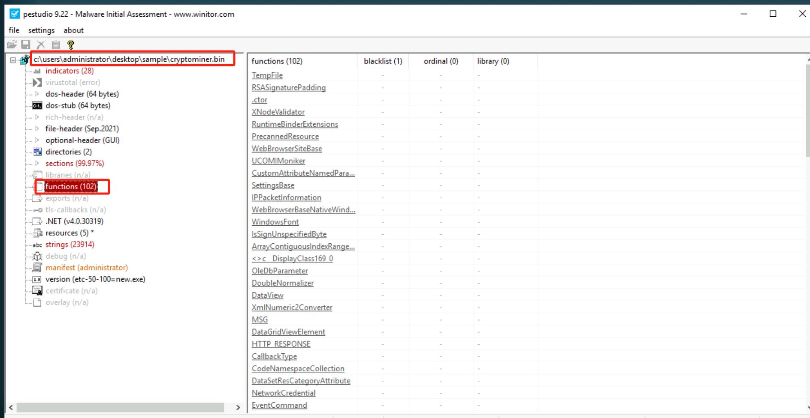Click the tree panel scroll left arrow
Screen dimensions: 810x418
click(x=11, y=407)
